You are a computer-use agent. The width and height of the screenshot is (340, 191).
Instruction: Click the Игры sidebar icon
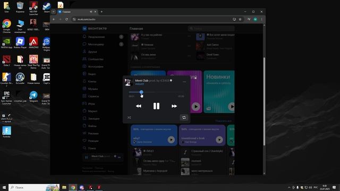pos(84,103)
